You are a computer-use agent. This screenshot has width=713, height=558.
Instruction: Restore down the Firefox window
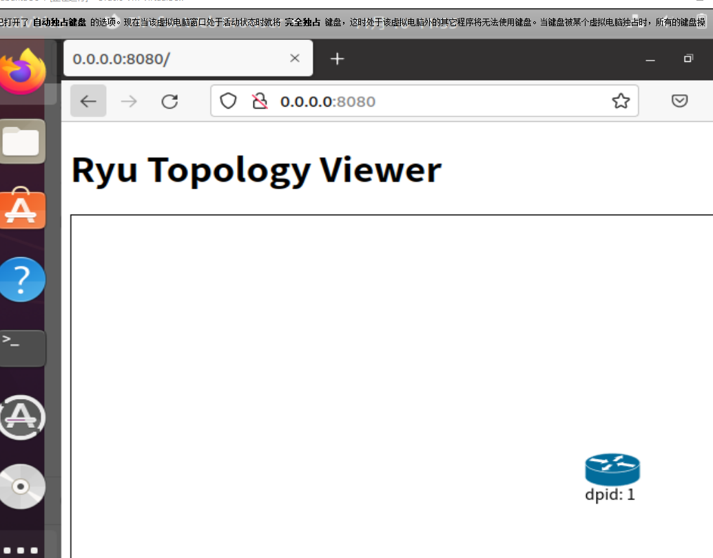click(x=688, y=58)
